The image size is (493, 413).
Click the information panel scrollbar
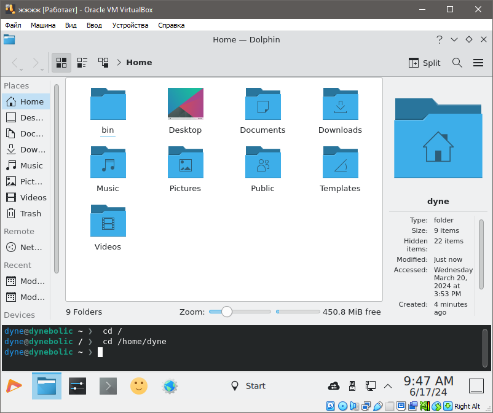(481, 254)
